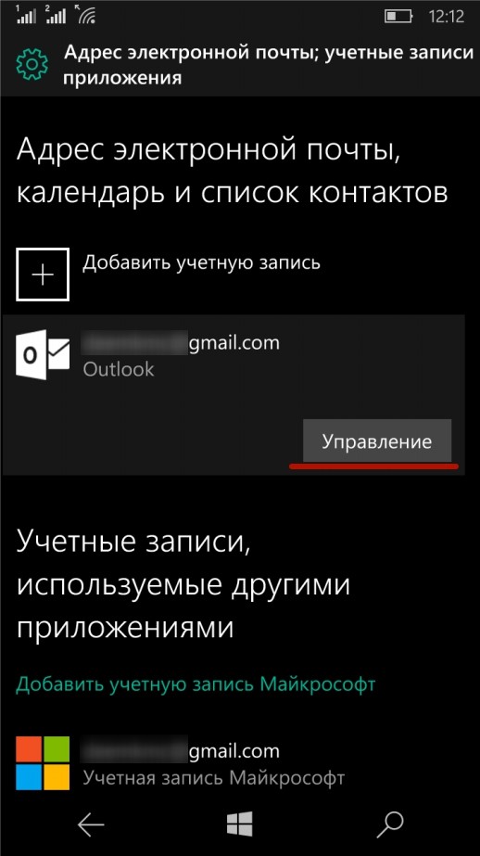Tap the settings gear icon in header
480x856 pixels.
pos(32,64)
